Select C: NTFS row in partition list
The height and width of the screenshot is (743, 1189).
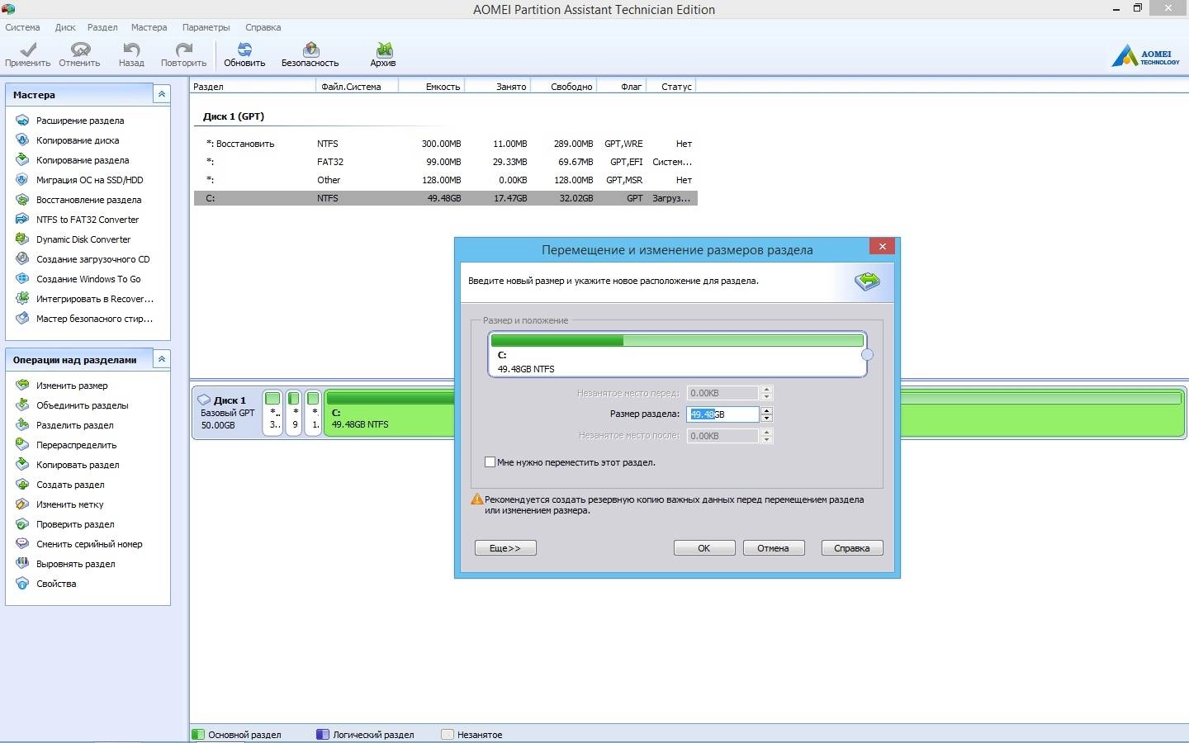(x=446, y=198)
